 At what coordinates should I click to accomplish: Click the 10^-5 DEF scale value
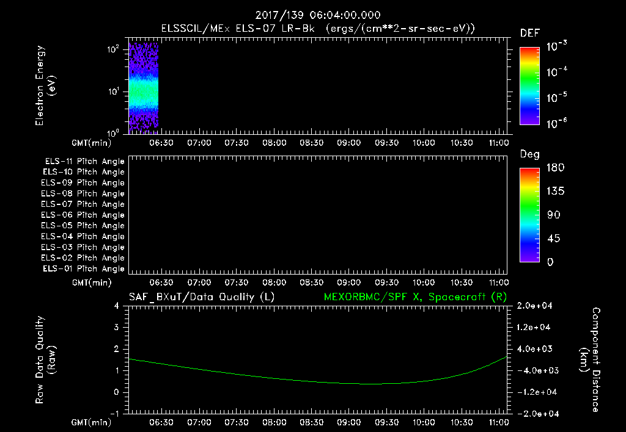[556, 98]
